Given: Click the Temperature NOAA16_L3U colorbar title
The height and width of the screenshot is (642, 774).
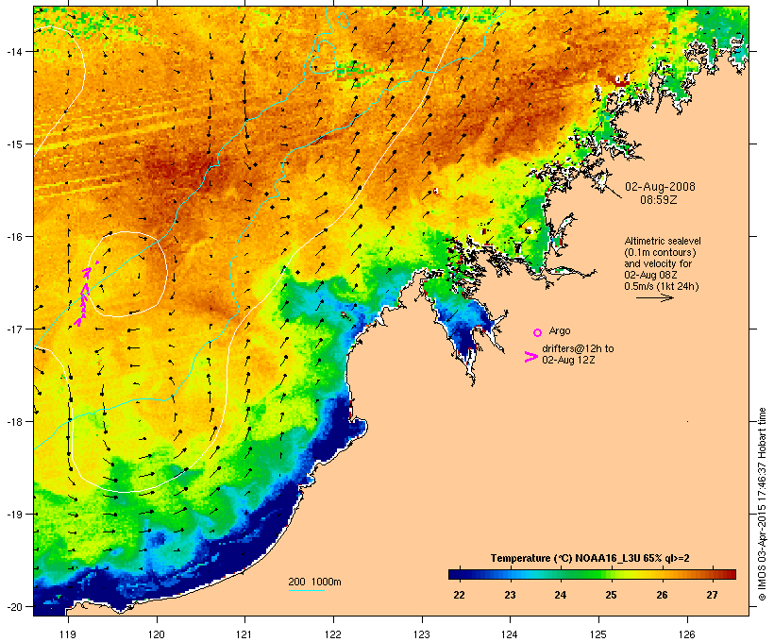Looking at the screenshot, I should click(x=590, y=558).
